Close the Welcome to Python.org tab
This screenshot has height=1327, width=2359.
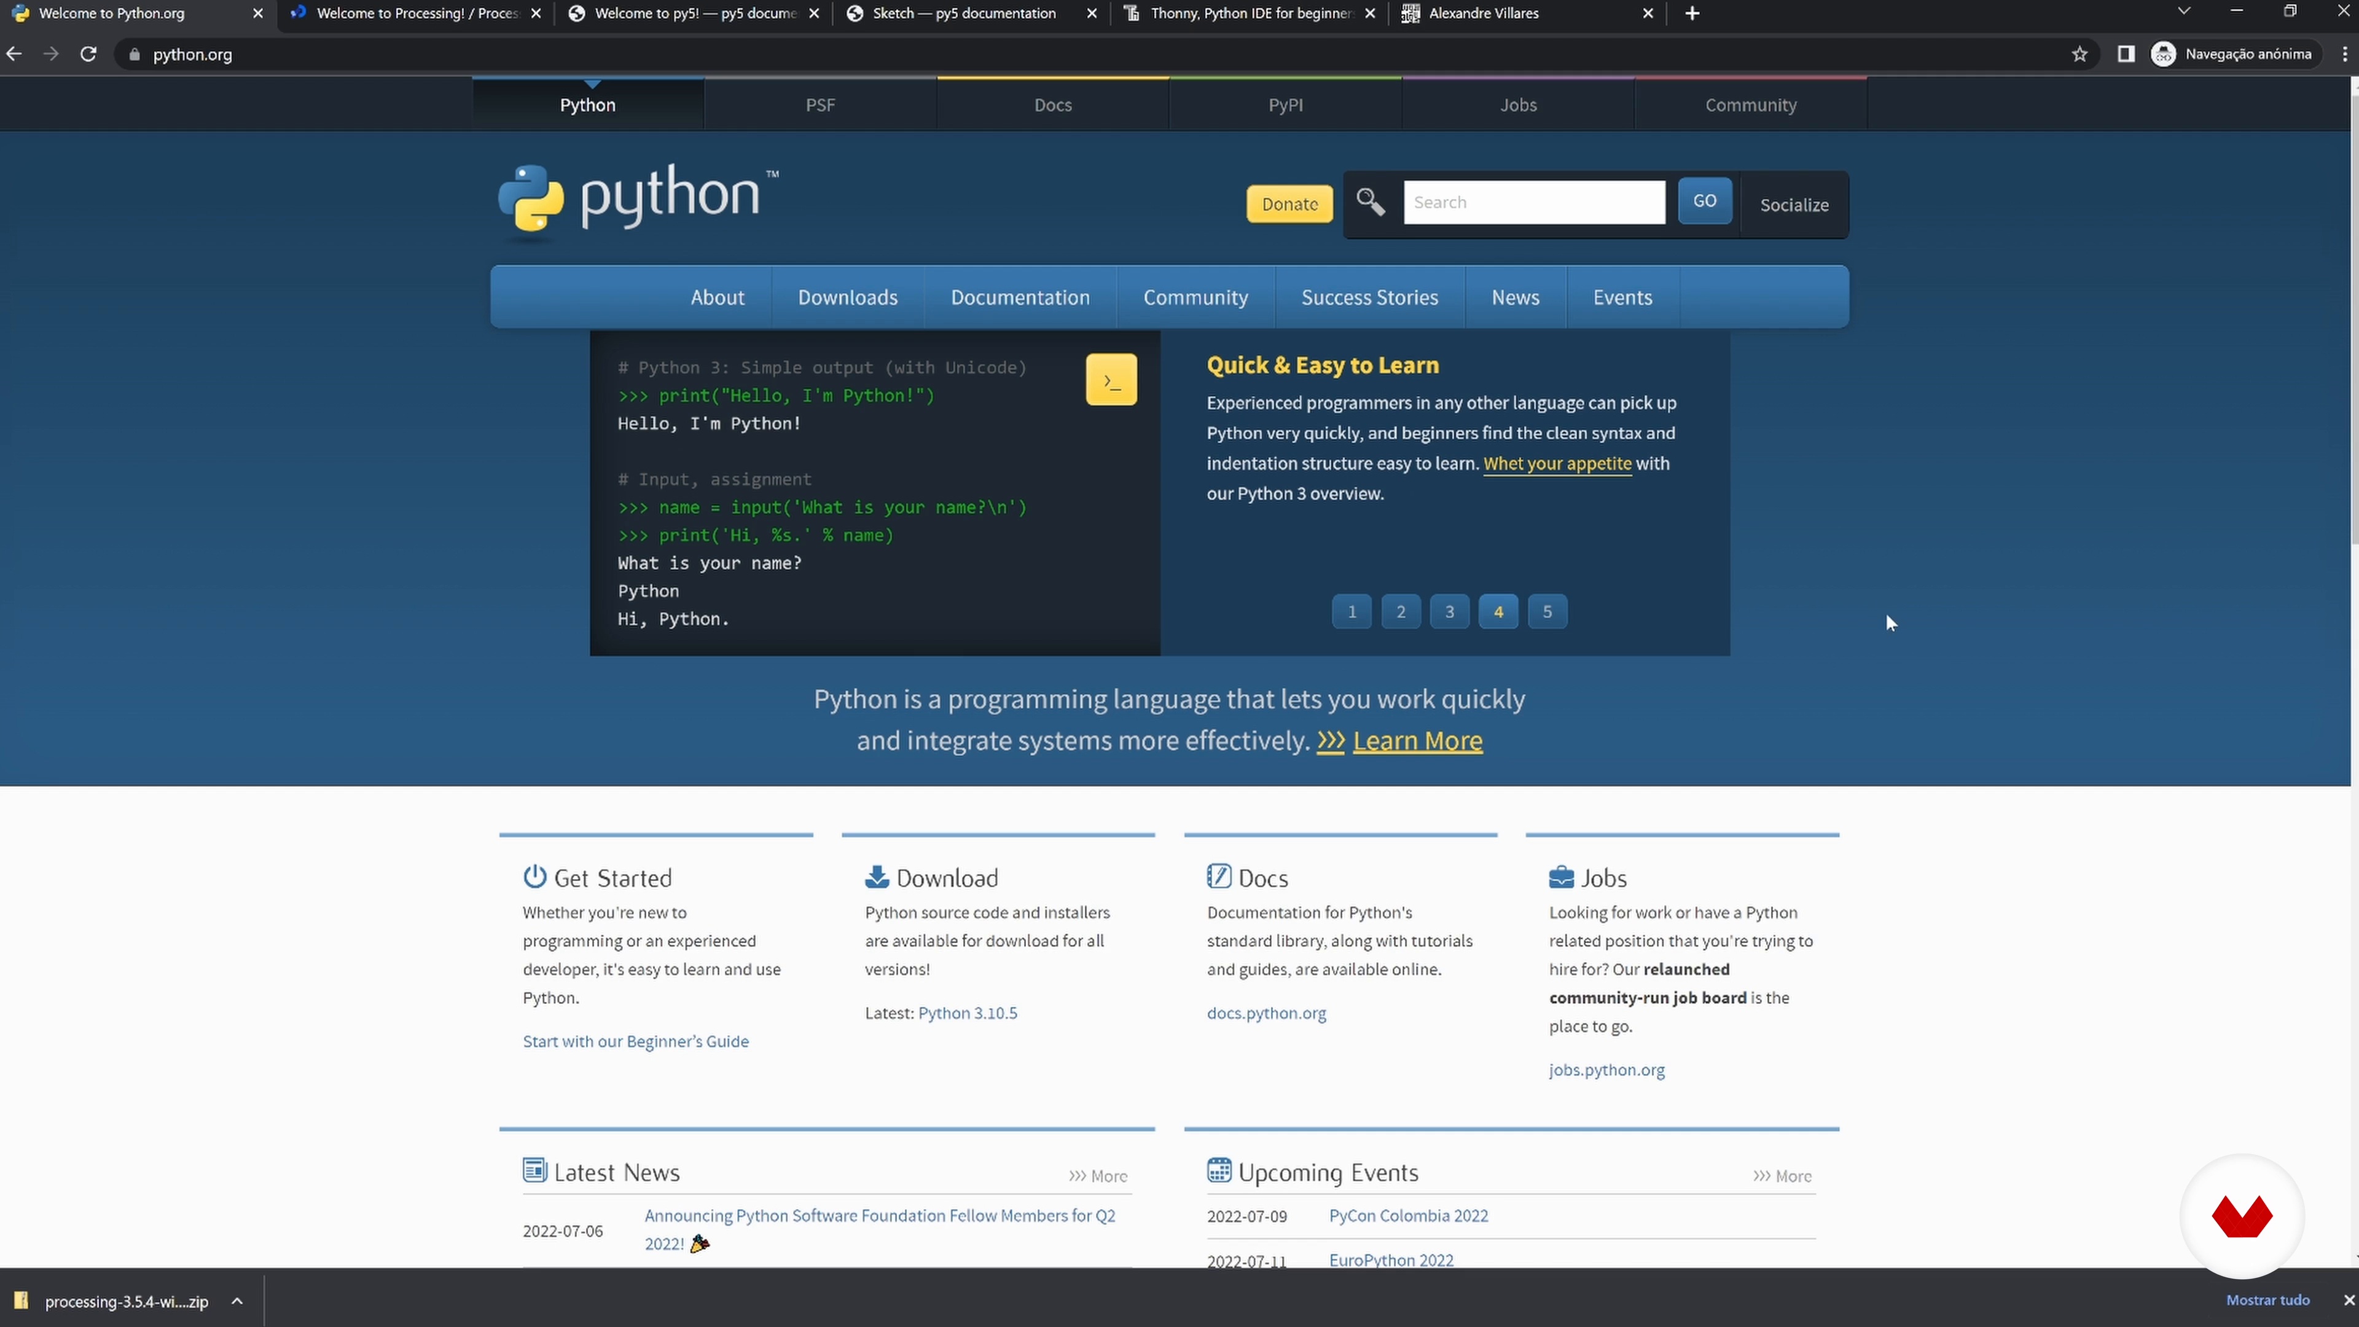(257, 13)
